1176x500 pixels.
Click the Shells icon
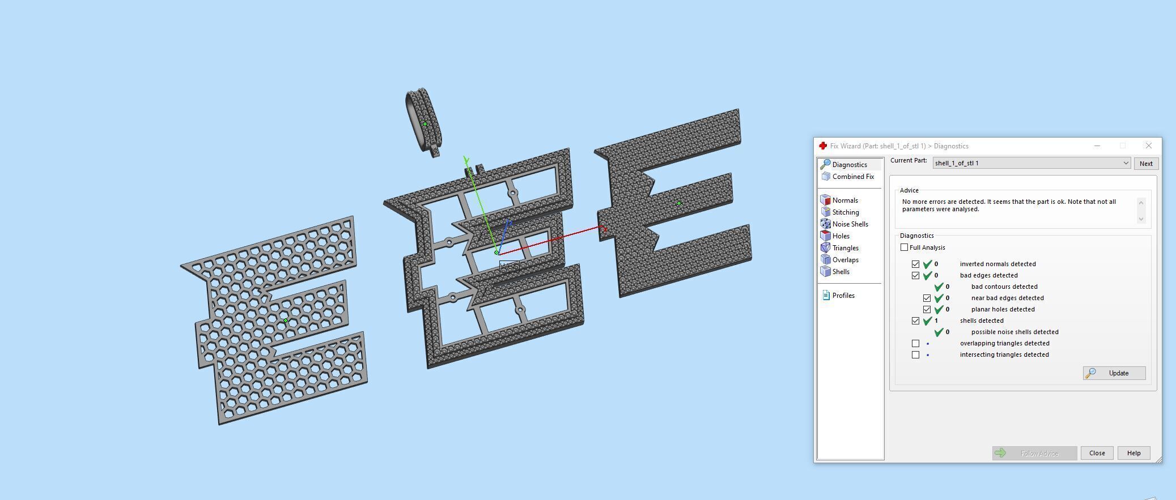point(825,271)
